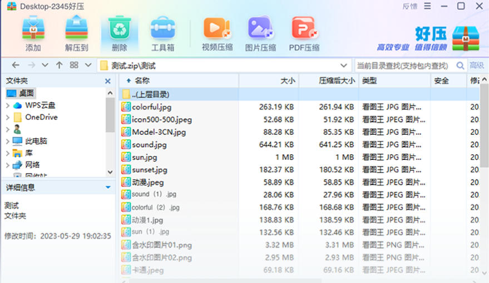Screen dimensions: 489x283
Task: Click the view mode grid icon
Action: tap(74, 65)
